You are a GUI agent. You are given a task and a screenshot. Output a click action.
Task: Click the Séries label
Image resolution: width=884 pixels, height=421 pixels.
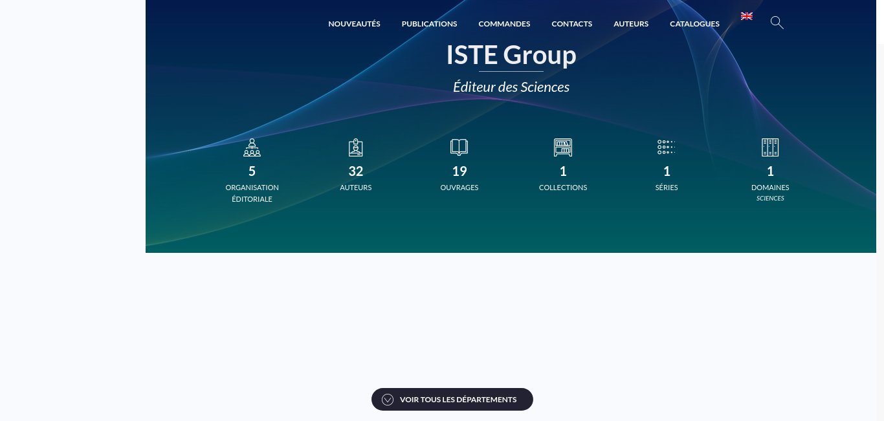pos(667,188)
